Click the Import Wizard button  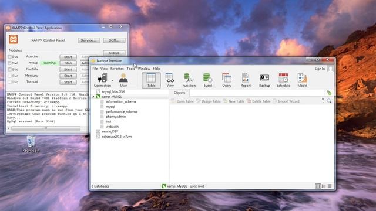286,101
